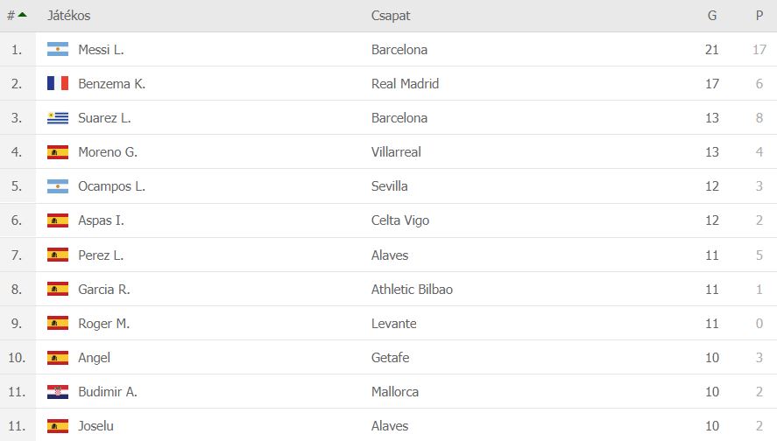This screenshot has width=777, height=441.
Task: Open Messi L. player page
Action: click(101, 50)
